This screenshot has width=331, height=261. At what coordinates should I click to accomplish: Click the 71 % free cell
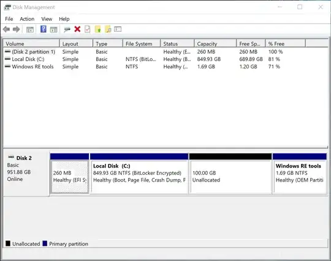tap(274, 67)
